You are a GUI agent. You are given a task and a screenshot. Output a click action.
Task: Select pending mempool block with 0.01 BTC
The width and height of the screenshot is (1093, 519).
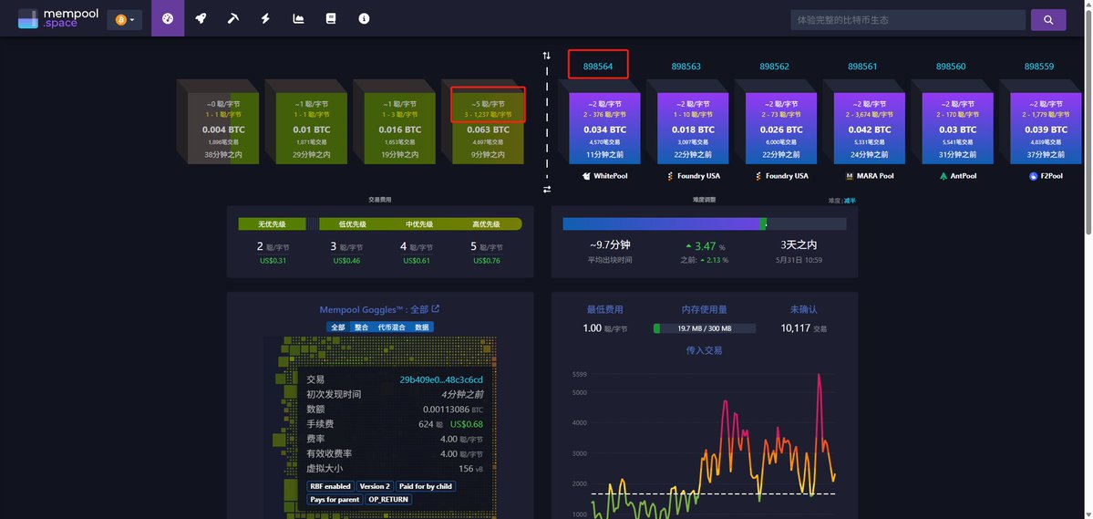(312, 129)
